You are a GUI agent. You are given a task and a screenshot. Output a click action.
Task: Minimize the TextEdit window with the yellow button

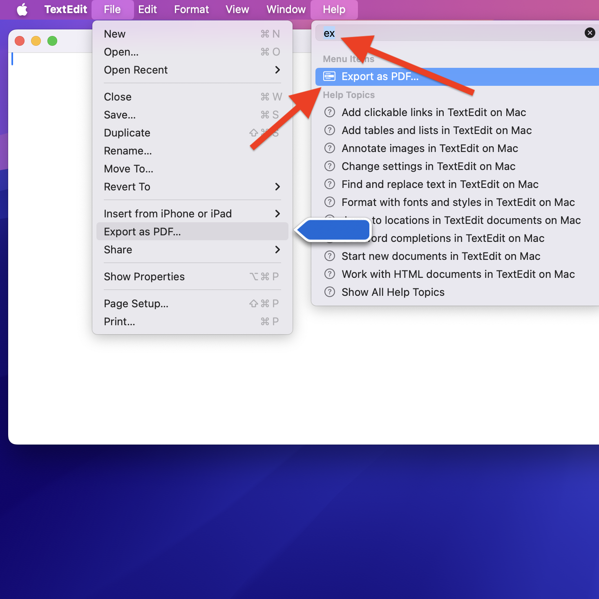click(36, 41)
